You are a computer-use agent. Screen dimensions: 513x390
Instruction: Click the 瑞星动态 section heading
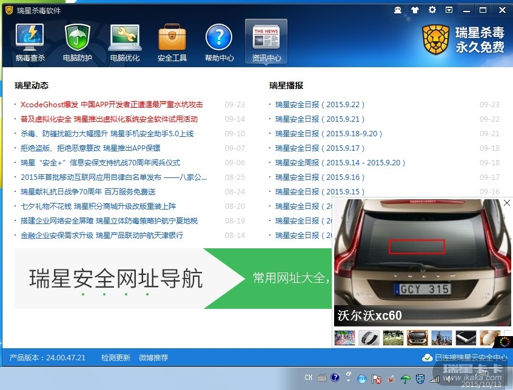[x=32, y=85]
